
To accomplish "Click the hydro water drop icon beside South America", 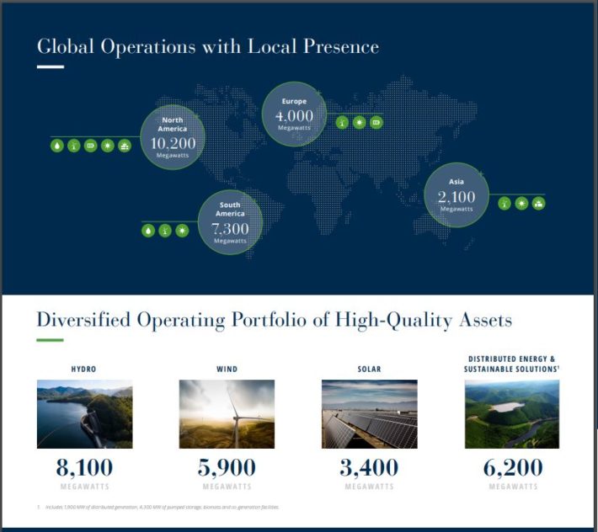I will 148,230.
